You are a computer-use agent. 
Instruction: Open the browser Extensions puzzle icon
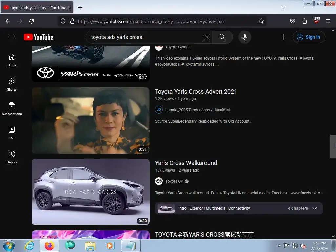click(304, 21)
